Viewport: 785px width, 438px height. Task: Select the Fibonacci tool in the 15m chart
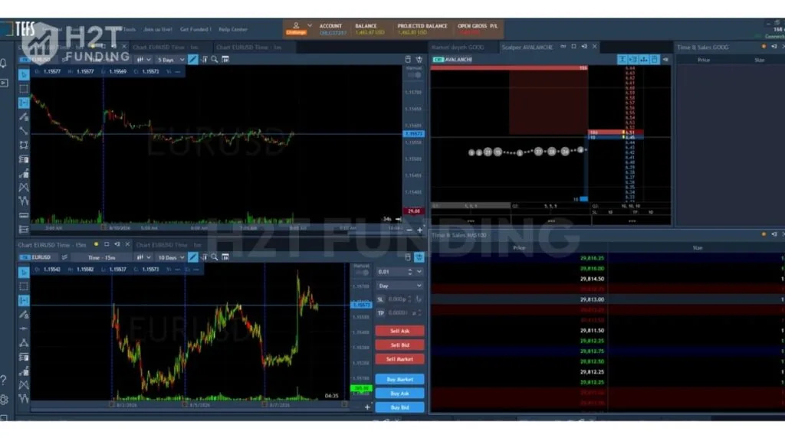[x=24, y=357]
